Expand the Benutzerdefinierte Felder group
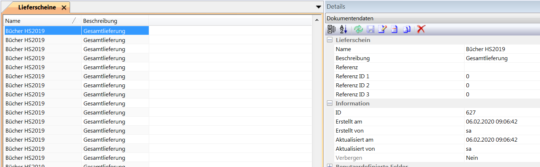This screenshot has height=167, width=540. click(330, 166)
